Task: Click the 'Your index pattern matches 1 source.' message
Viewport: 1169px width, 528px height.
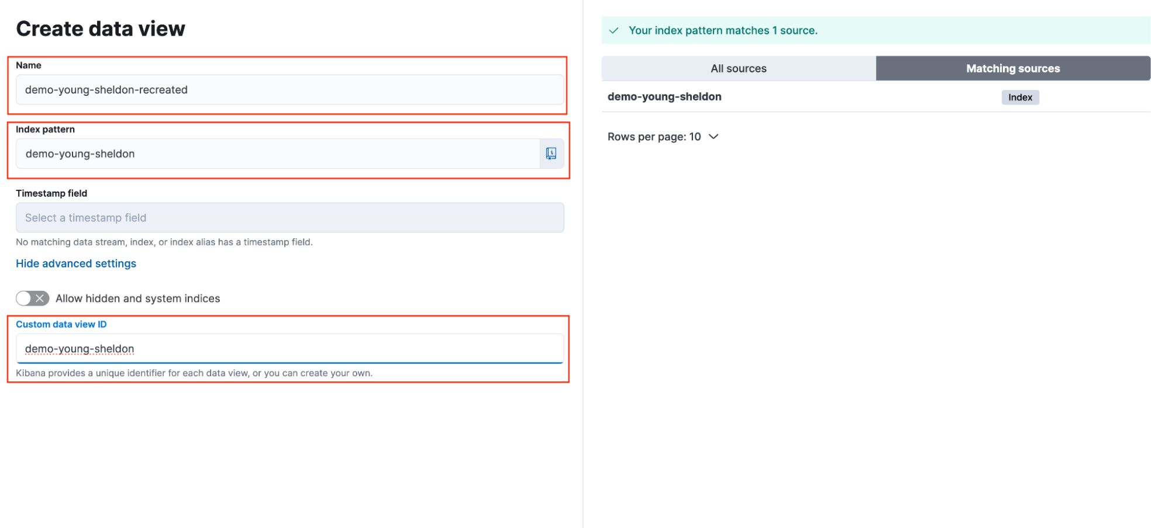Action: 723,30
